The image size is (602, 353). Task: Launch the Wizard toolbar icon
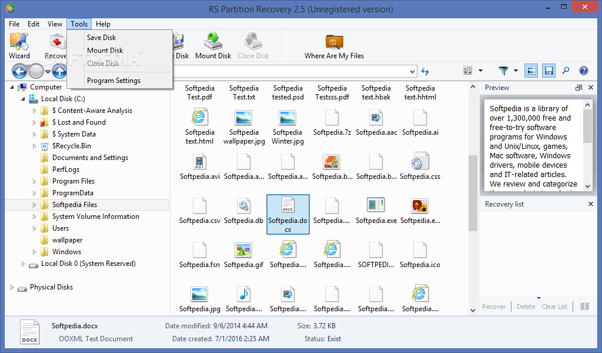pyautogui.click(x=19, y=45)
